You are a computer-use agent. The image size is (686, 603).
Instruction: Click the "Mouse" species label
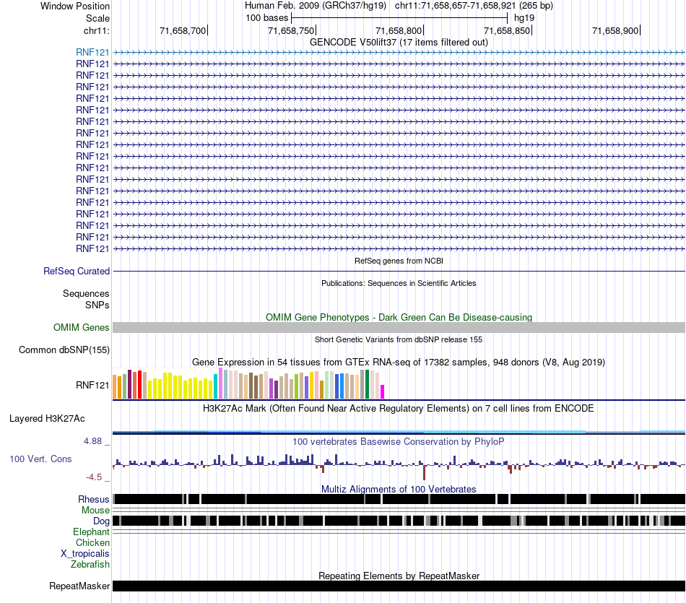[x=95, y=511]
